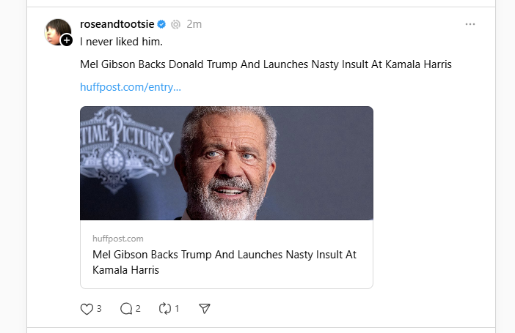Image resolution: width=515 pixels, height=333 pixels.
Task: Click the article preview photo
Action: (x=226, y=163)
